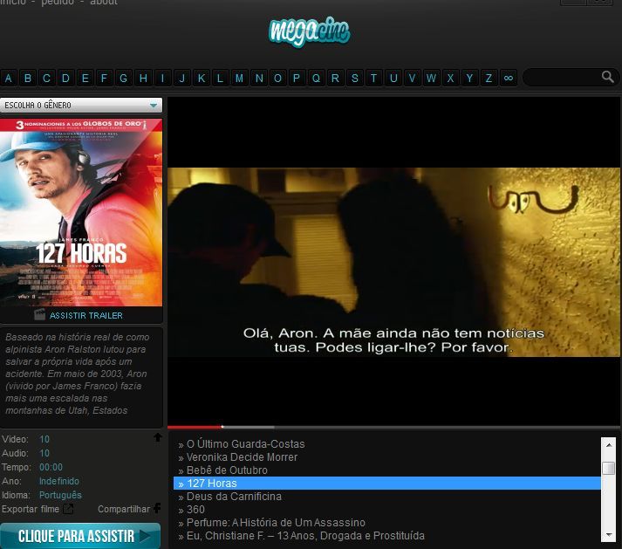Select Deus da Carnificina in list
The width and height of the screenshot is (622, 549).
(234, 497)
